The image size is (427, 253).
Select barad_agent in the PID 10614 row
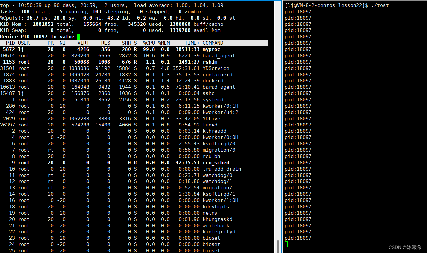pyautogui.click(x=219, y=56)
